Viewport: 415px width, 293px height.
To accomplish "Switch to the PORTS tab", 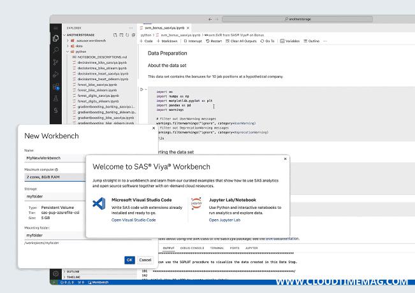I will point(235,248).
